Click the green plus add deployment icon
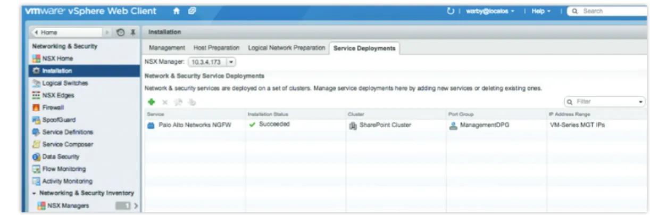Image resolution: width=650 pixels, height=215 pixels. tap(151, 102)
